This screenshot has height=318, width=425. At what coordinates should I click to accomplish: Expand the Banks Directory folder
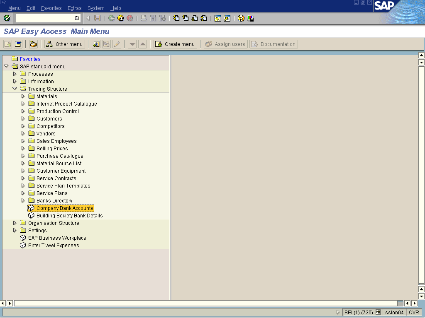click(x=23, y=200)
